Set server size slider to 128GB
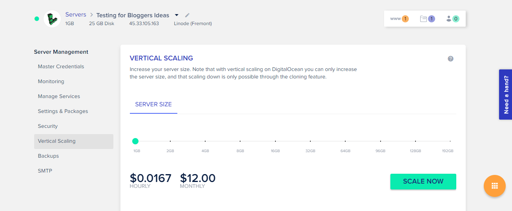This screenshot has width=512, height=211. pyautogui.click(x=415, y=141)
